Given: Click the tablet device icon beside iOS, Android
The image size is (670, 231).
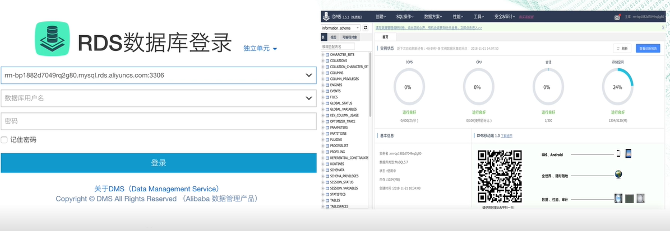Looking at the screenshot, I should (628, 153).
